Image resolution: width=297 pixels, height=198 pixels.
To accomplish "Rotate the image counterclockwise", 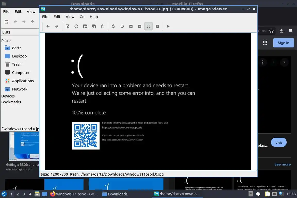I will coord(122,26).
